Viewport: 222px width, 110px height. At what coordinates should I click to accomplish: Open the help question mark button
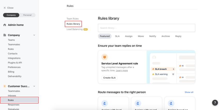click(x=215, y=103)
